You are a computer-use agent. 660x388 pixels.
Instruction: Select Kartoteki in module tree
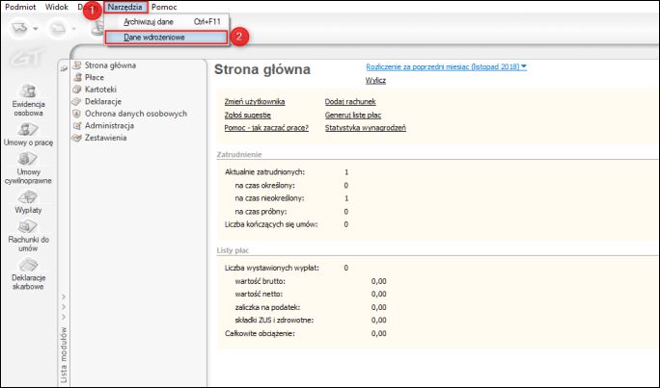pyautogui.click(x=100, y=90)
